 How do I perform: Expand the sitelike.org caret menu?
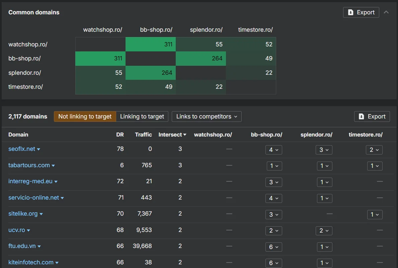41,214
